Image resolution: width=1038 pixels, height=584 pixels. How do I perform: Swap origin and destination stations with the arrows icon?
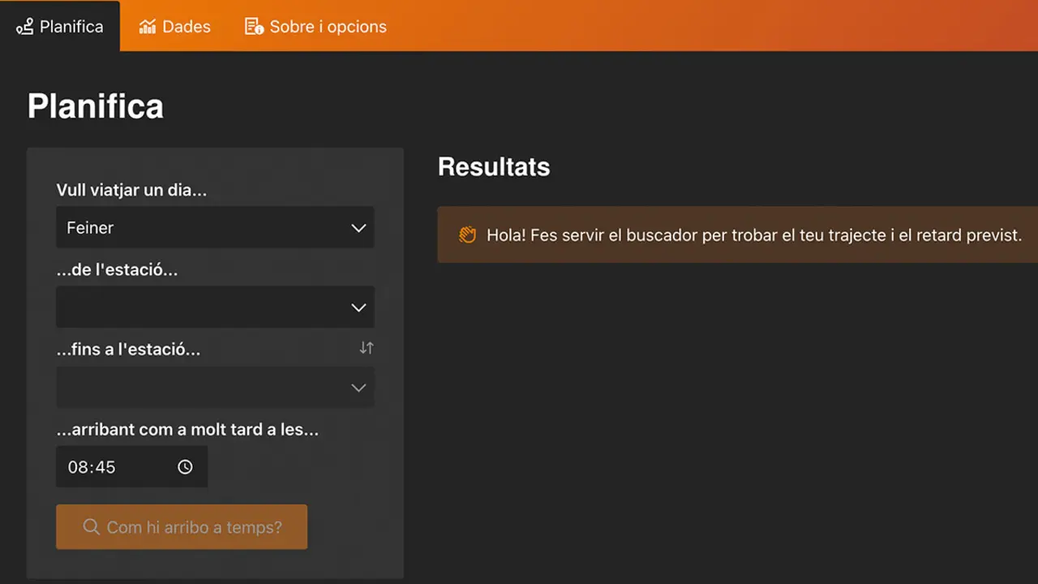click(367, 348)
